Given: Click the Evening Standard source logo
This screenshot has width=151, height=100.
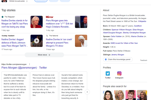Looking at the screenshot, I should (x=8, y=36).
